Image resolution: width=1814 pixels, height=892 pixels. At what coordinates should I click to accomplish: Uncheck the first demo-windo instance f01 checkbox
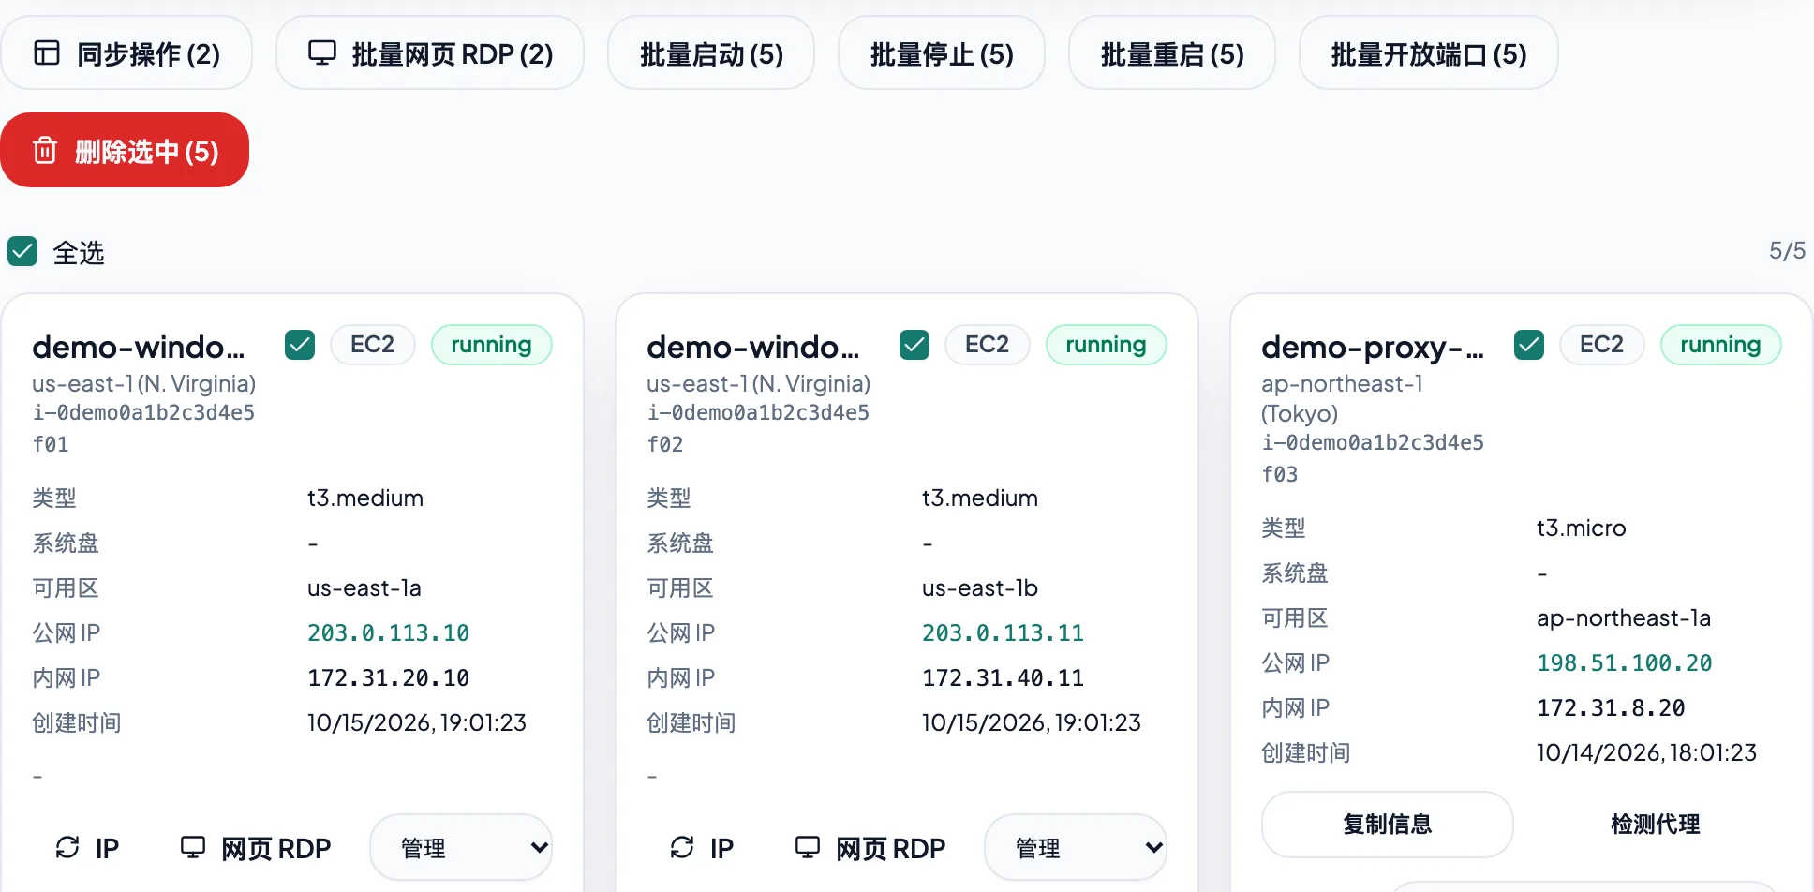tap(300, 345)
